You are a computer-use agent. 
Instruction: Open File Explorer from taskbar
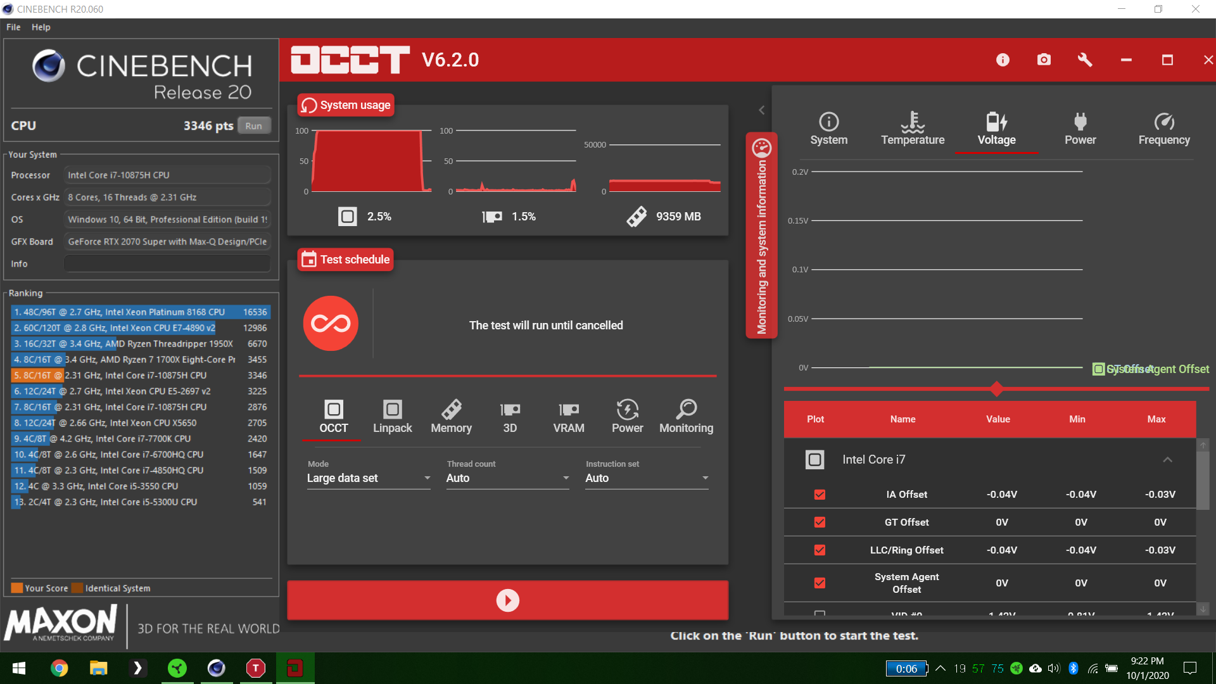click(x=98, y=668)
